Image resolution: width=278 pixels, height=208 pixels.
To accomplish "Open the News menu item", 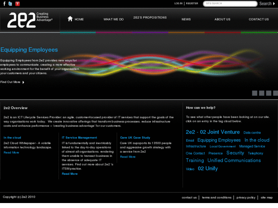I will coord(186,19).
